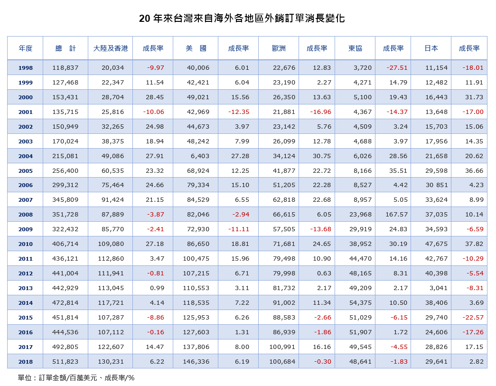
Task: Select the US value "125,953"
Action: pyautogui.click(x=196, y=318)
